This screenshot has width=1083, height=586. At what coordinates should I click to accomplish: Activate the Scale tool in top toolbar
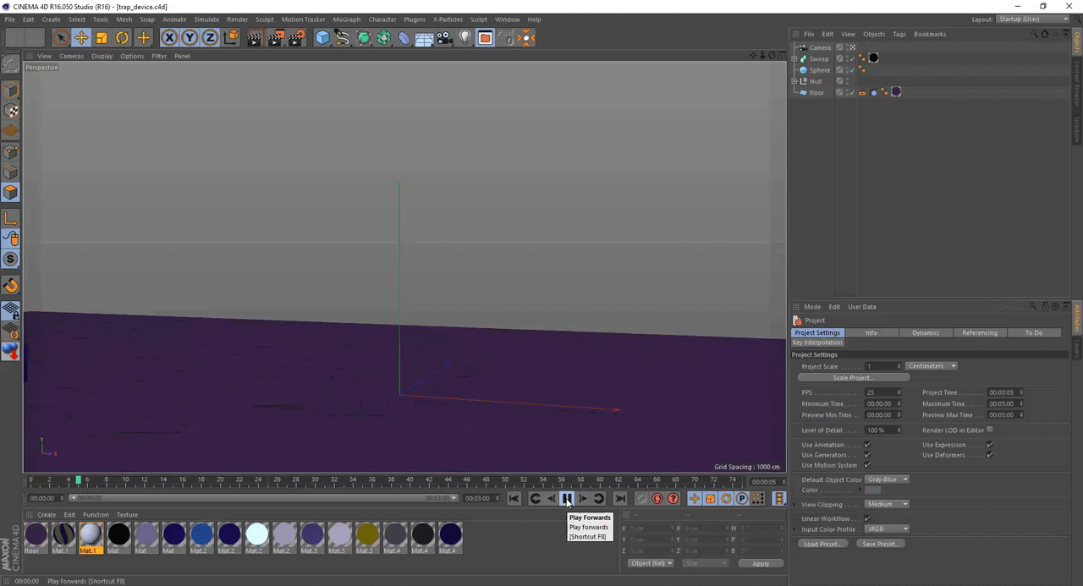tap(102, 37)
